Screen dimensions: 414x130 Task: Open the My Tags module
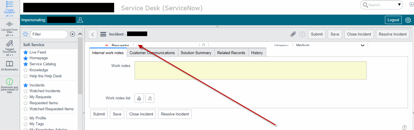pyautogui.click(x=37, y=124)
